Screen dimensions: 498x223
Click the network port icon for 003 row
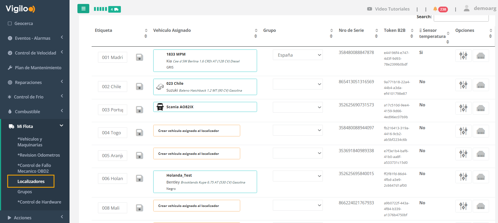pyautogui.click(x=481, y=108)
